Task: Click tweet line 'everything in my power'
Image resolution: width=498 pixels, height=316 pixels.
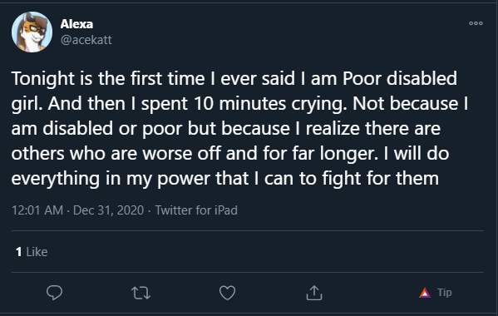Action: coord(224,179)
